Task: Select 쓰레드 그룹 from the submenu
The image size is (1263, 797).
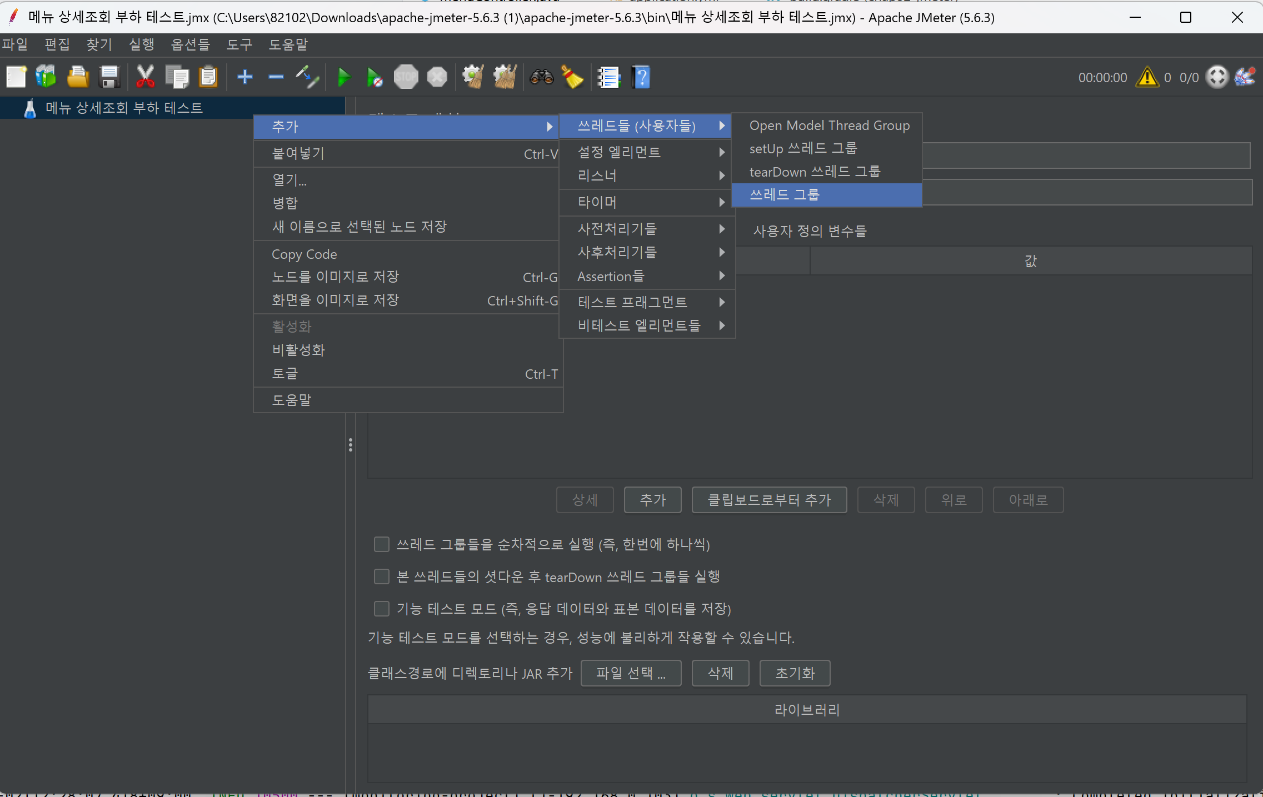Action: [x=785, y=194]
